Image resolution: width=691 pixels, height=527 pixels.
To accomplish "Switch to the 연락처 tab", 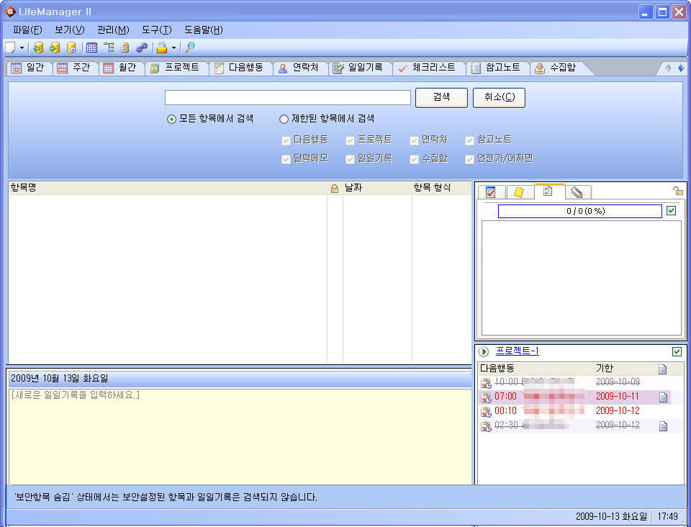I will click(x=299, y=68).
